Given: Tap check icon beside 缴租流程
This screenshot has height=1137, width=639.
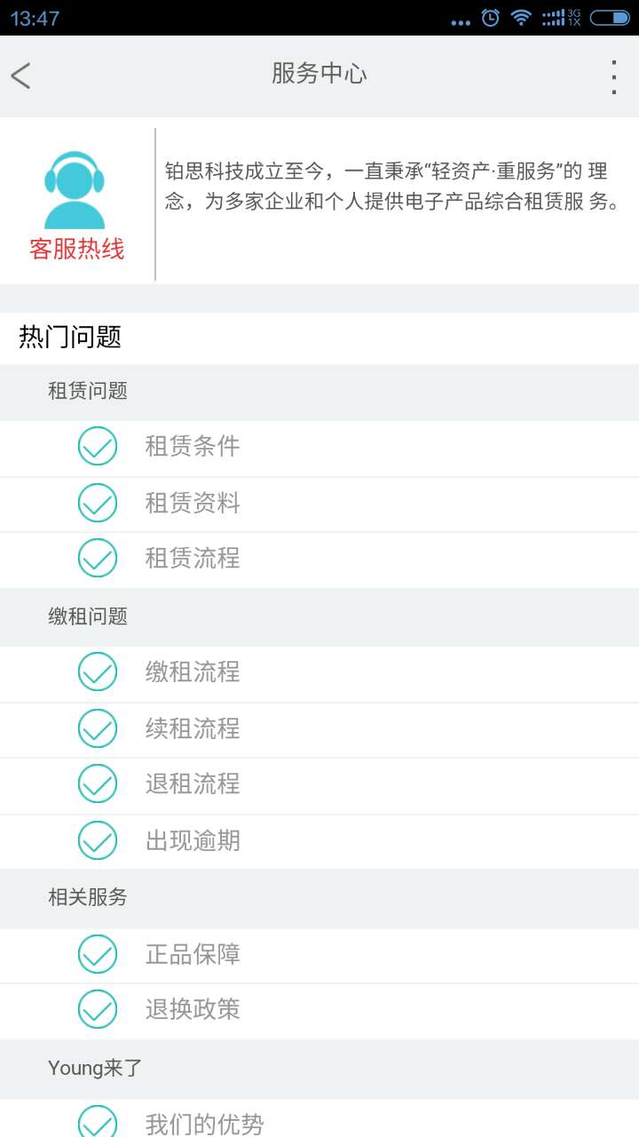Looking at the screenshot, I should click(x=98, y=672).
